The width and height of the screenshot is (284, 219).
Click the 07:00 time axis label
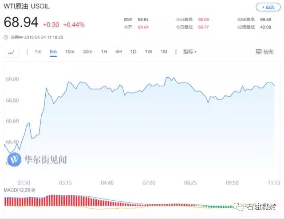point(149,183)
